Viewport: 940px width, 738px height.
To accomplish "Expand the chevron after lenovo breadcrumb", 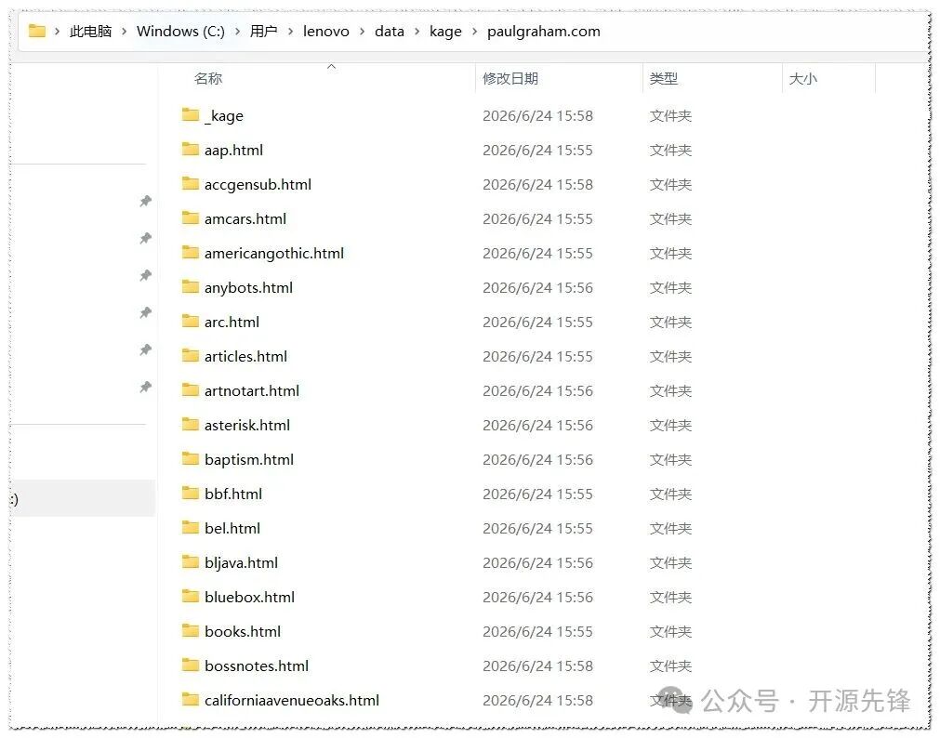I will coord(362,32).
